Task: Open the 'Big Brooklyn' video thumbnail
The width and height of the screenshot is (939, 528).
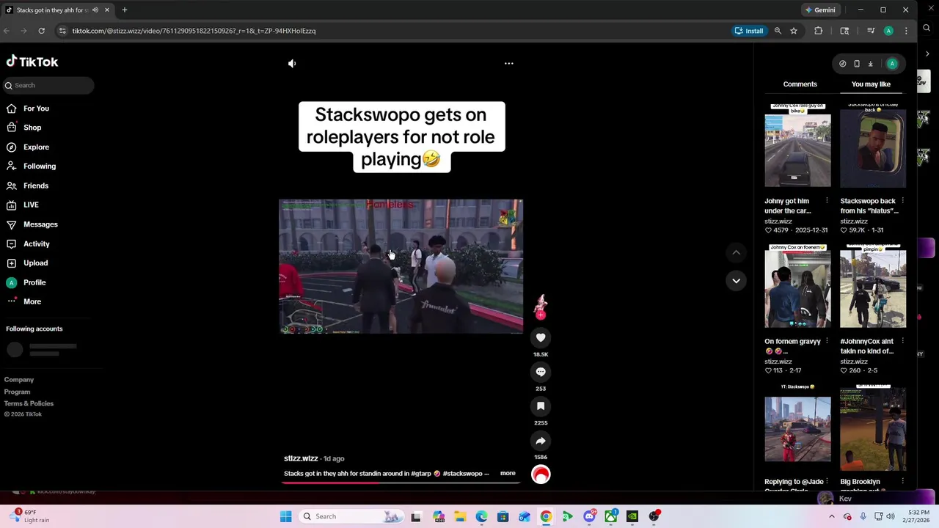Action: [x=873, y=428]
